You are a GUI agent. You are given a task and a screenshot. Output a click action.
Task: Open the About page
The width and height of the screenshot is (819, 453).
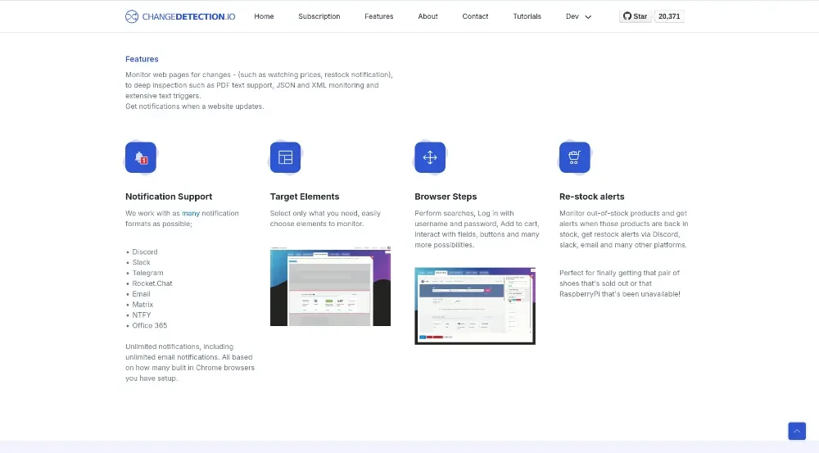point(428,16)
